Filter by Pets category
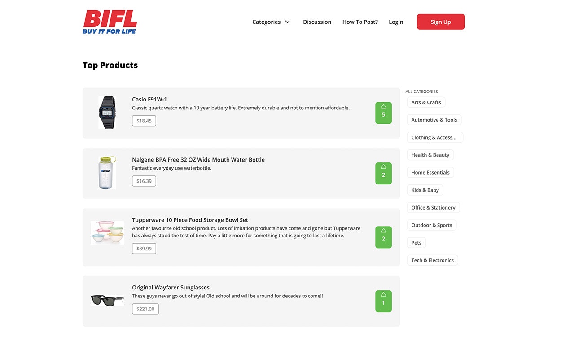 [417, 243]
